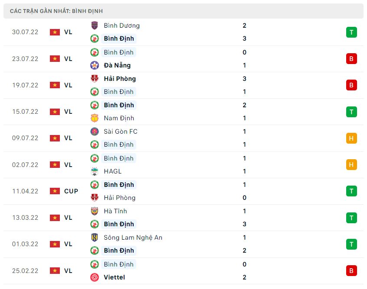Click the Sông Lam Nghệ An logo
This screenshot has width=367, height=289.
(94, 238)
